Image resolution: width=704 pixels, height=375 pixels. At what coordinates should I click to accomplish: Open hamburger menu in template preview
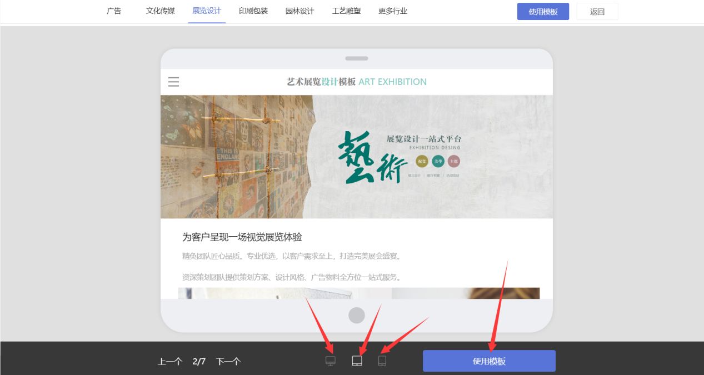click(173, 82)
